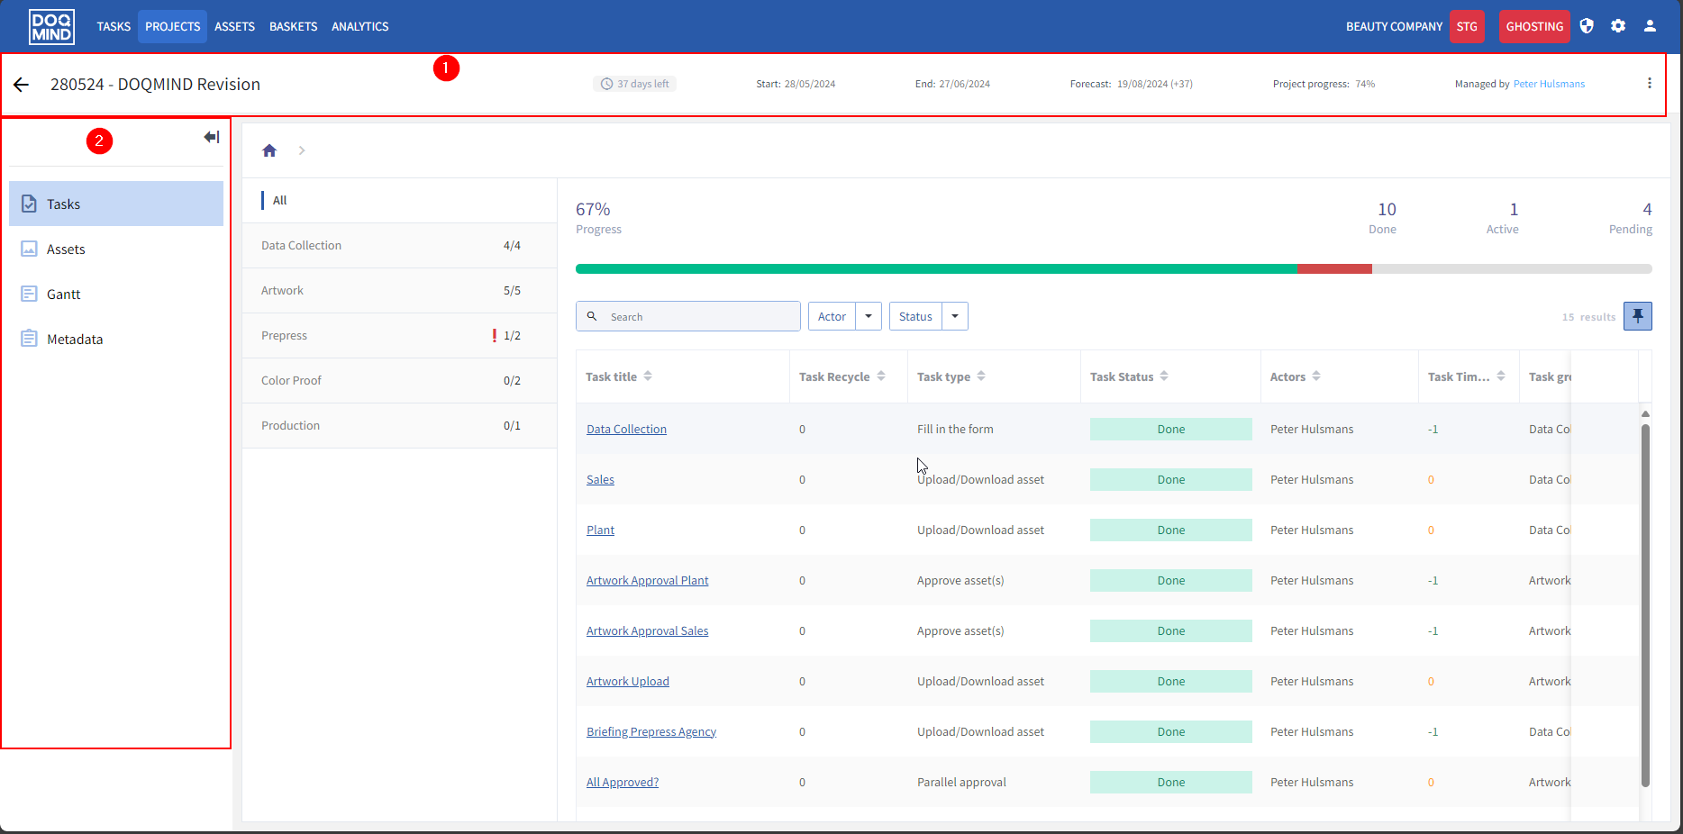Viewport: 1683px width, 834px height.
Task: Expand the Status filter dropdown
Action: (x=954, y=316)
